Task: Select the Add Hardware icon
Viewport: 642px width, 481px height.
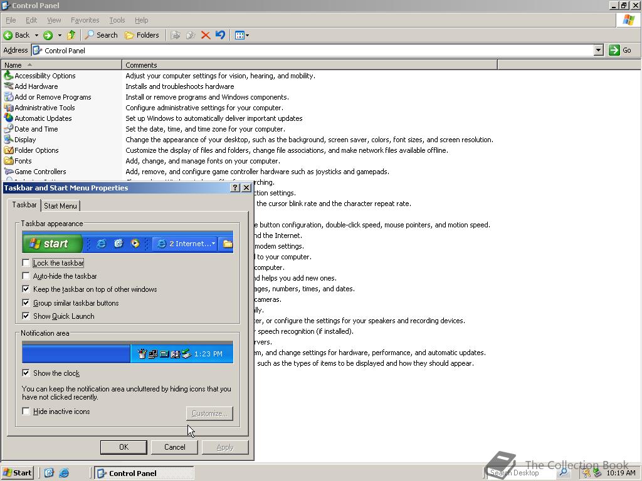Action: 9,86
